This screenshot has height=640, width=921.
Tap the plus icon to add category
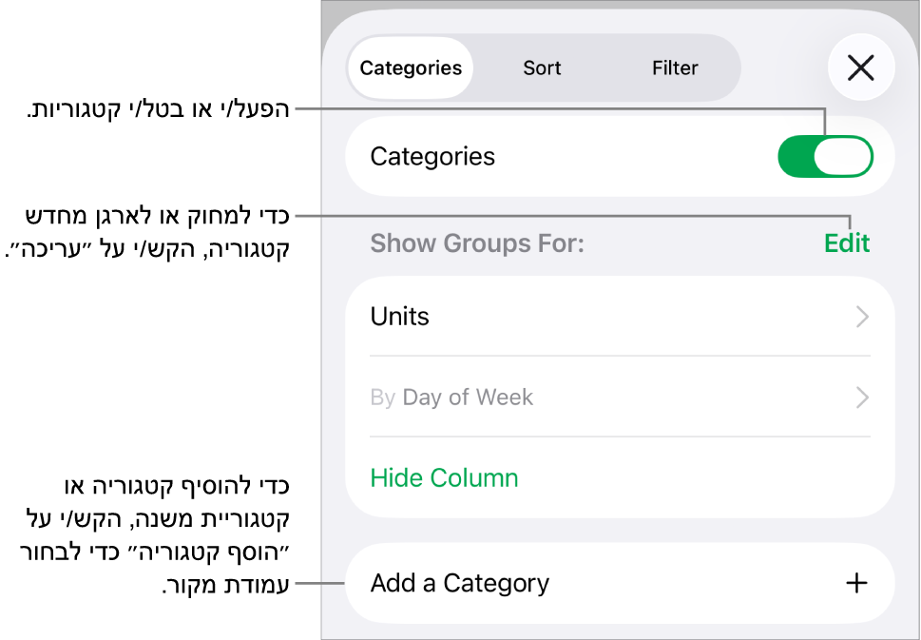(x=856, y=583)
